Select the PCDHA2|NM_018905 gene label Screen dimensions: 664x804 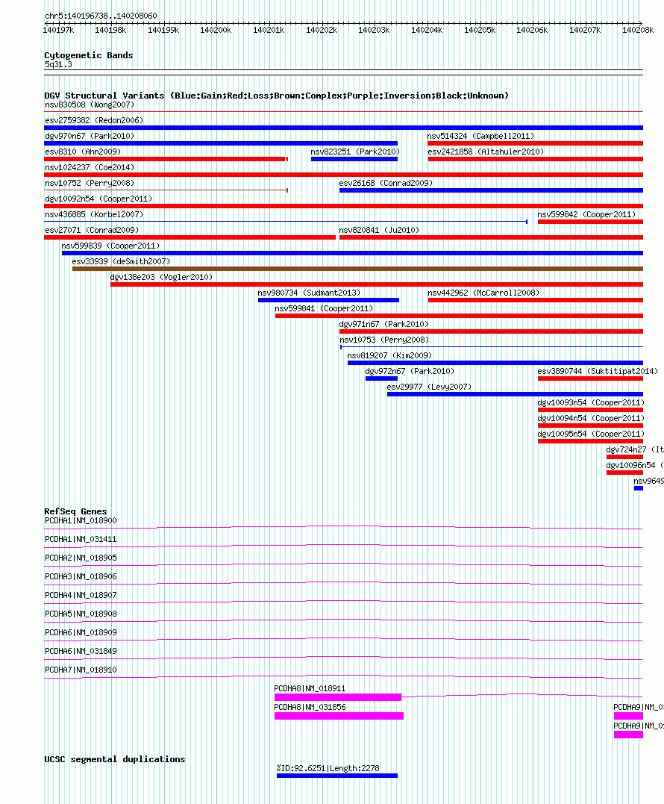click(x=81, y=558)
